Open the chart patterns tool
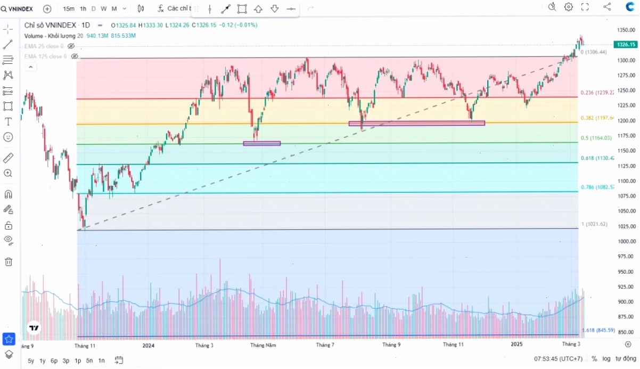The height and width of the screenshot is (369, 640). [x=8, y=75]
